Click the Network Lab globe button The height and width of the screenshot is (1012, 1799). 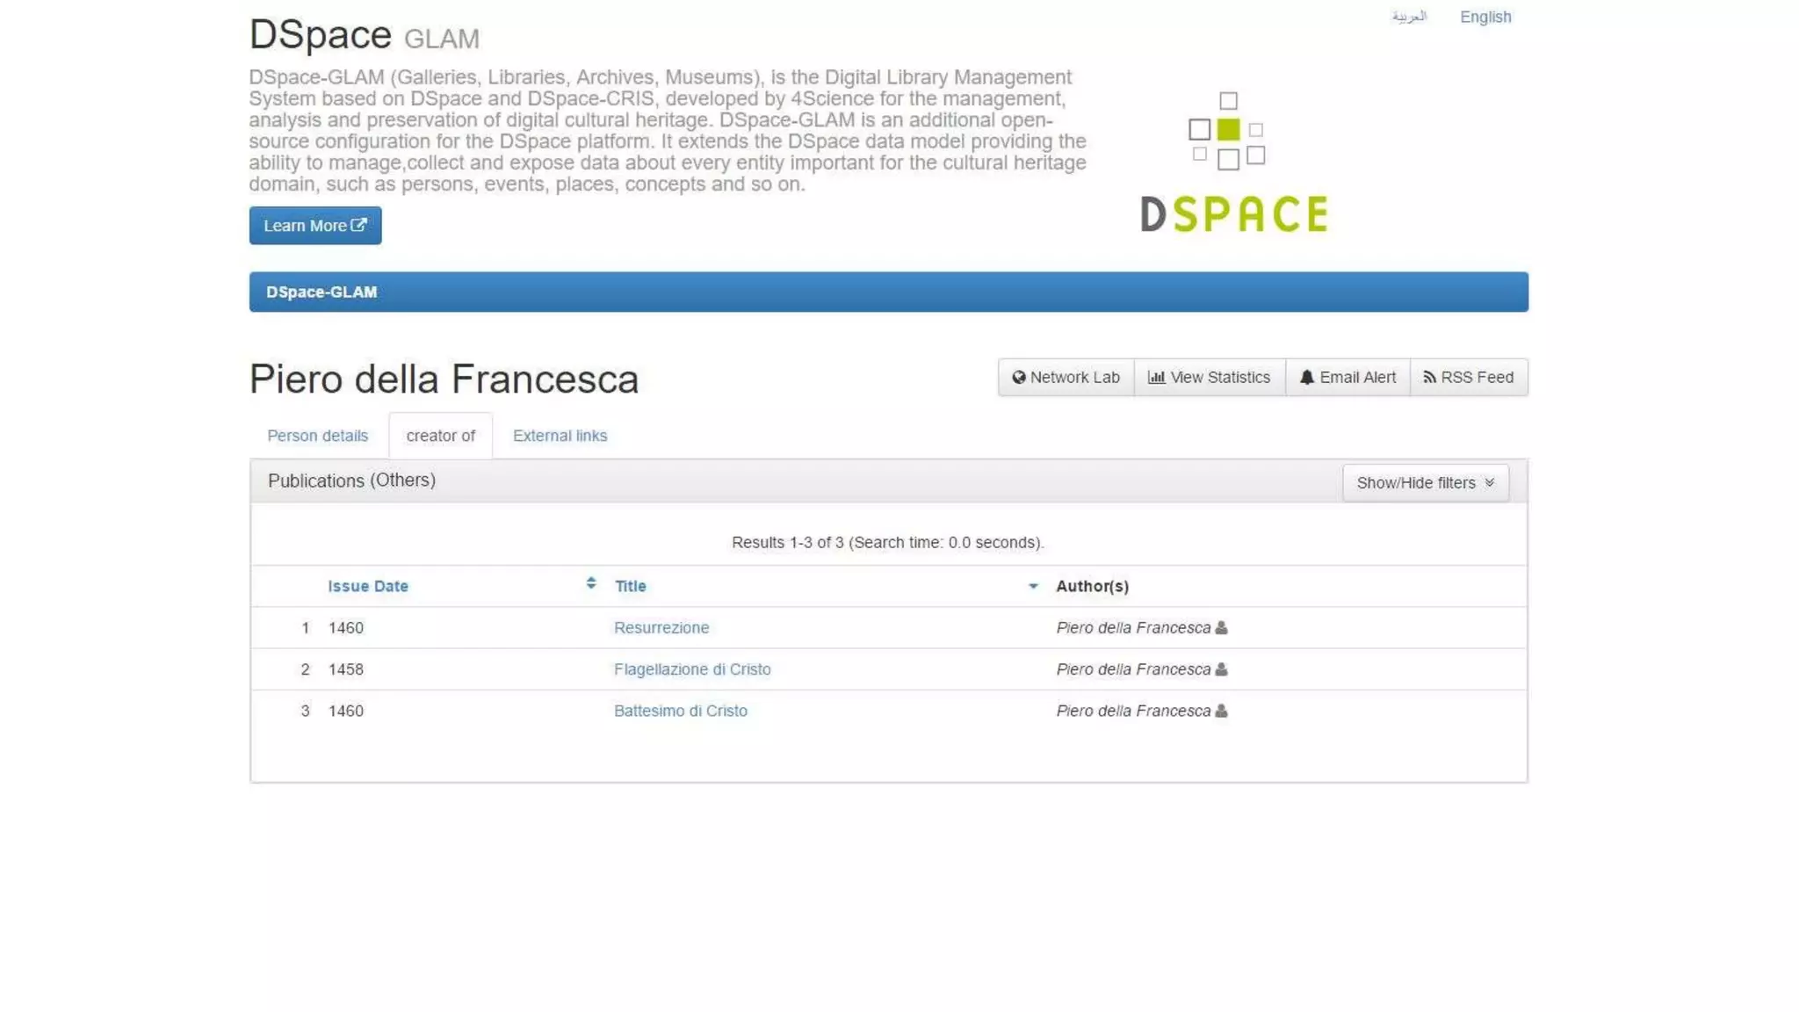(x=1066, y=377)
